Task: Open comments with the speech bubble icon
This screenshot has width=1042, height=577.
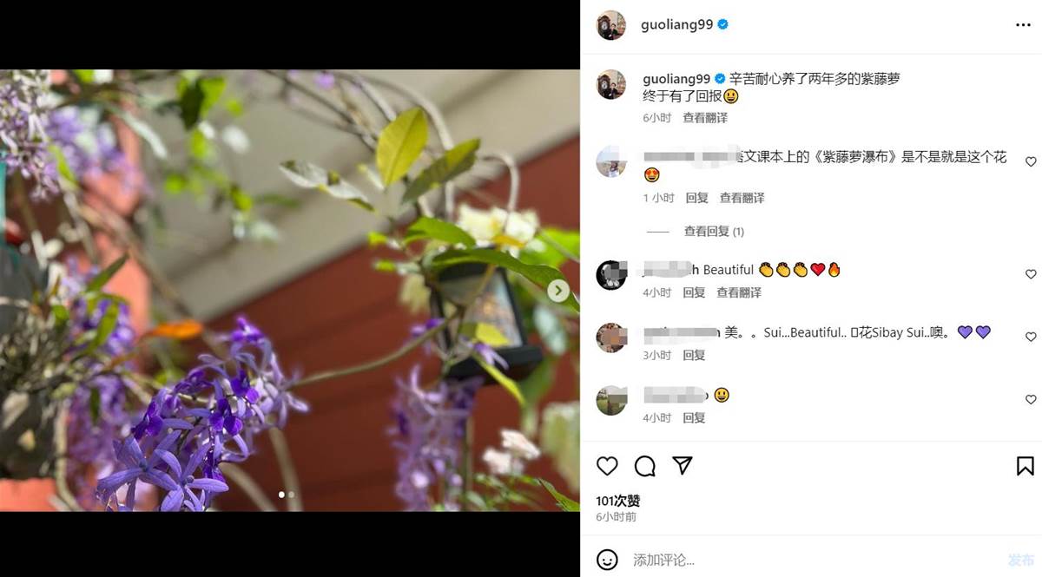Action: pos(645,466)
